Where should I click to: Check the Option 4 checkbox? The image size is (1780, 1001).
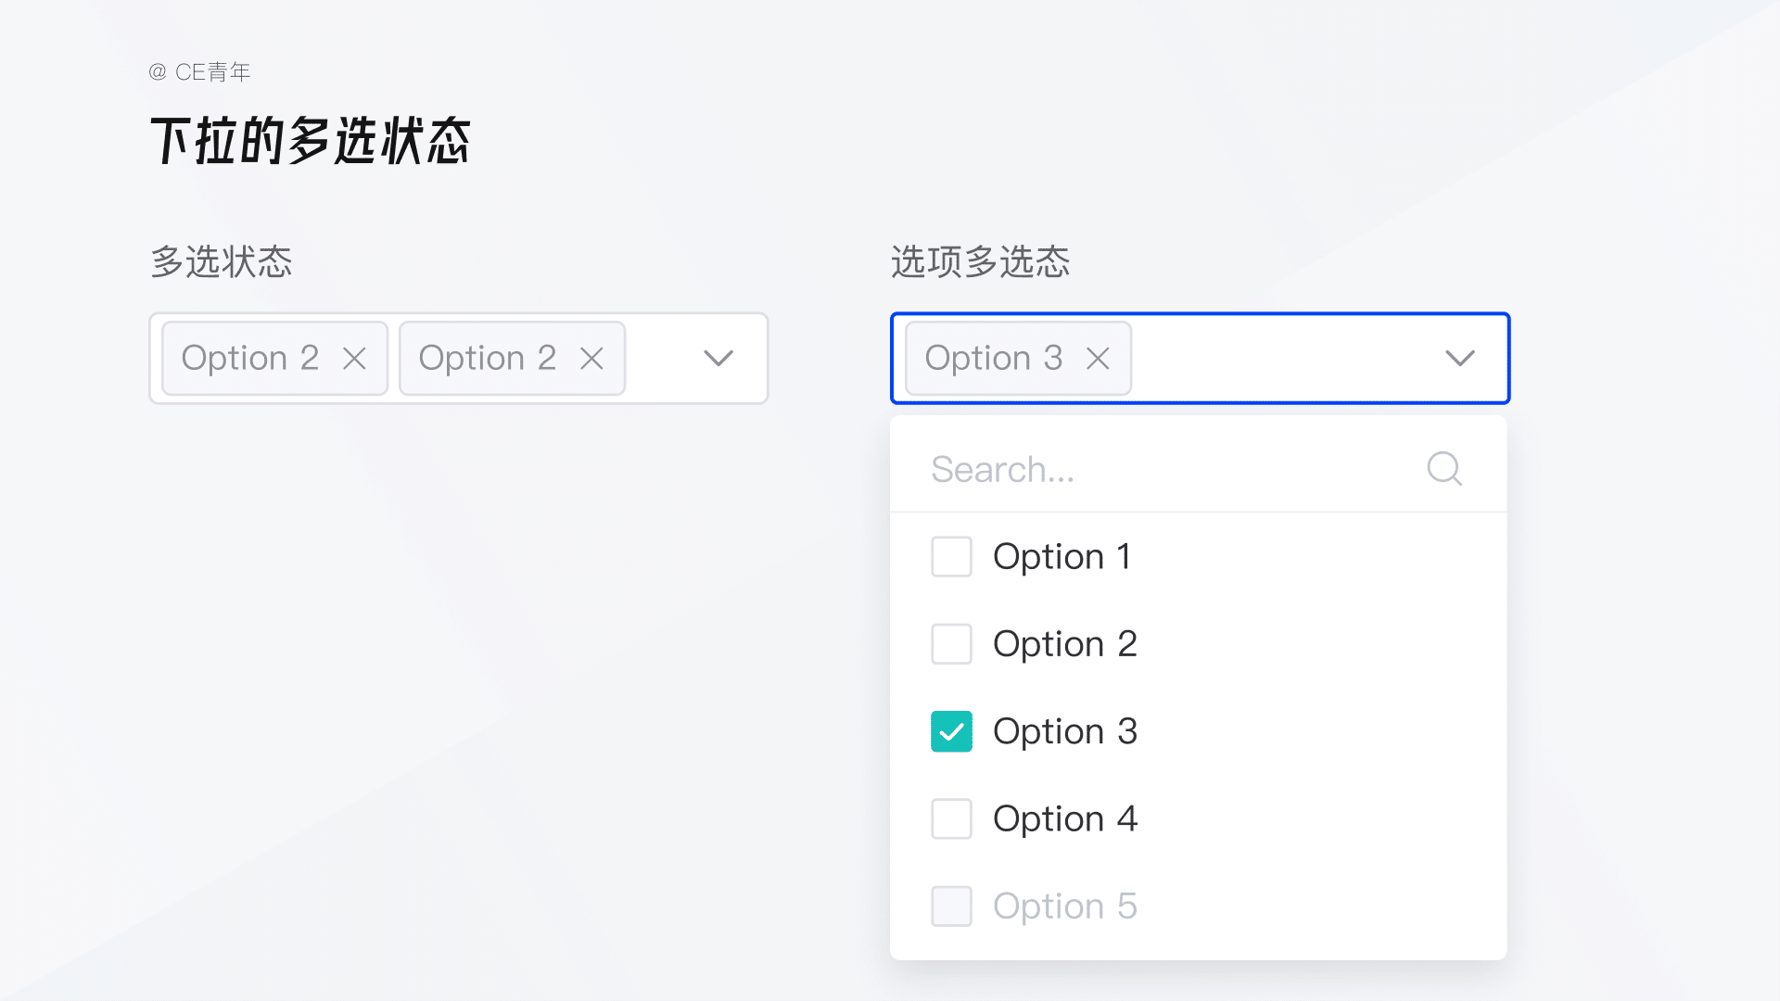(951, 819)
